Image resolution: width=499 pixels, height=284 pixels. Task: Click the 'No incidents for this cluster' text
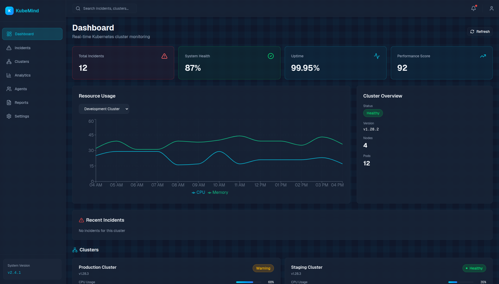[x=102, y=231]
